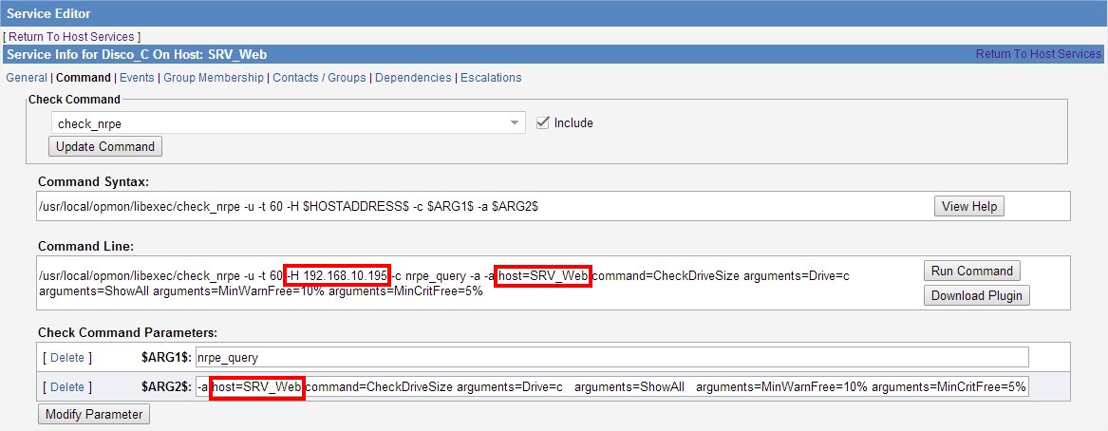Select the Command tab
The width and height of the screenshot is (1108, 431).
pyautogui.click(x=84, y=78)
